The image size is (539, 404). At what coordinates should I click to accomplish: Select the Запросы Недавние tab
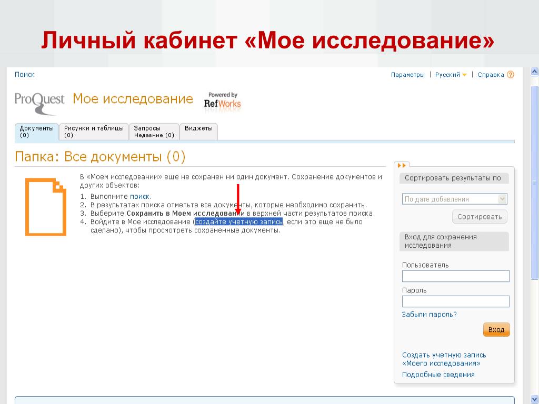(x=154, y=132)
